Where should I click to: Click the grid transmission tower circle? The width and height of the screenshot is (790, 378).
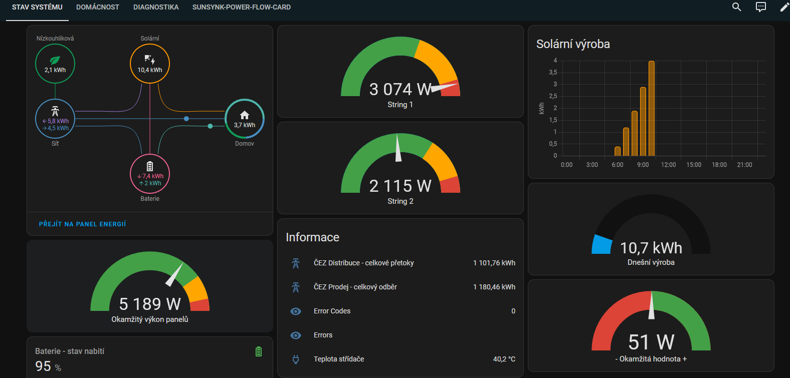[x=55, y=119]
